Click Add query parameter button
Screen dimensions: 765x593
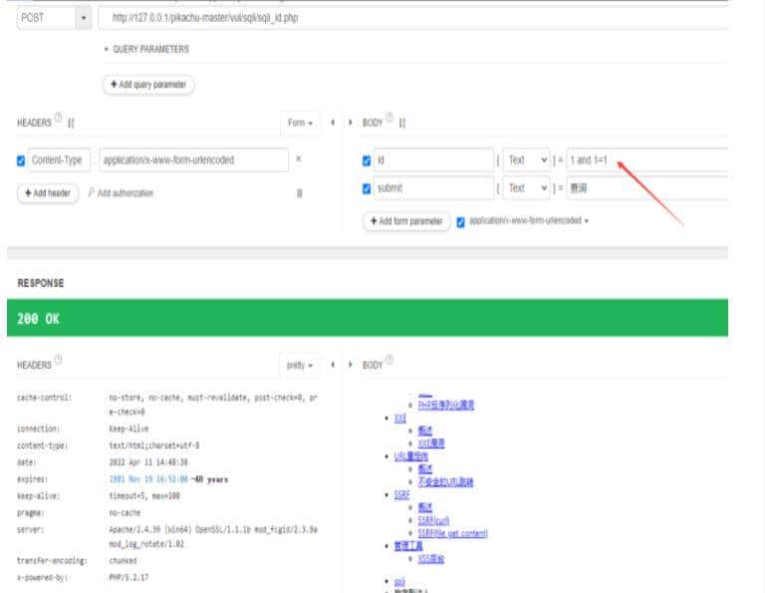point(148,85)
